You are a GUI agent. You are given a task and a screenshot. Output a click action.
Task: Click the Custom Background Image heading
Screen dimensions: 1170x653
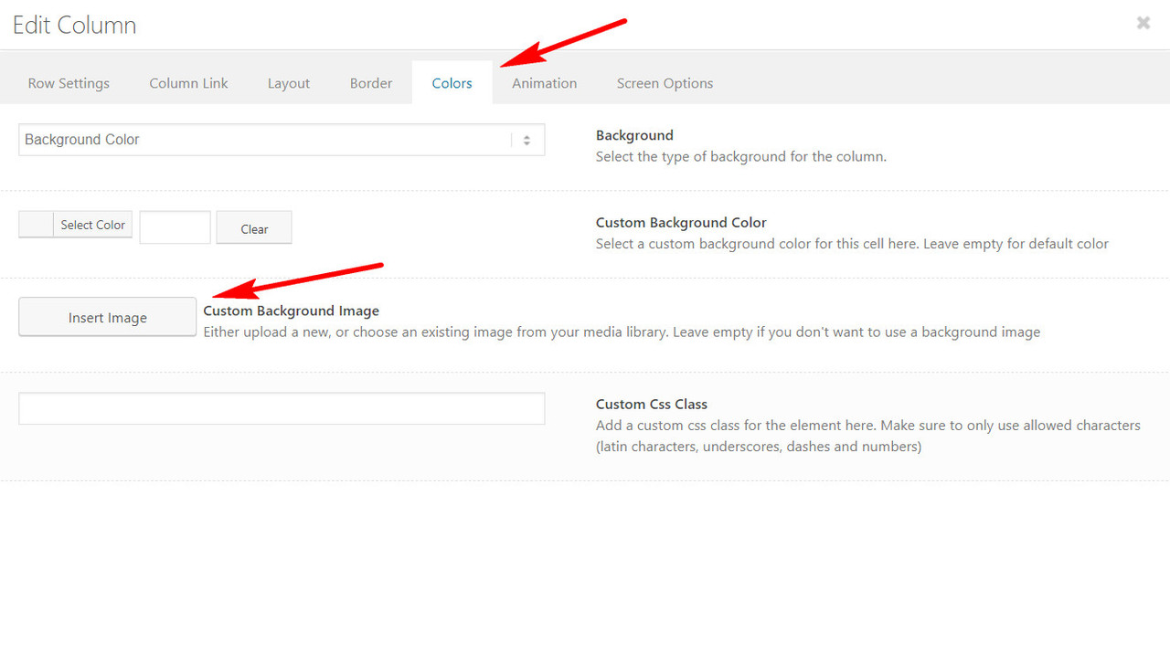pyautogui.click(x=292, y=311)
